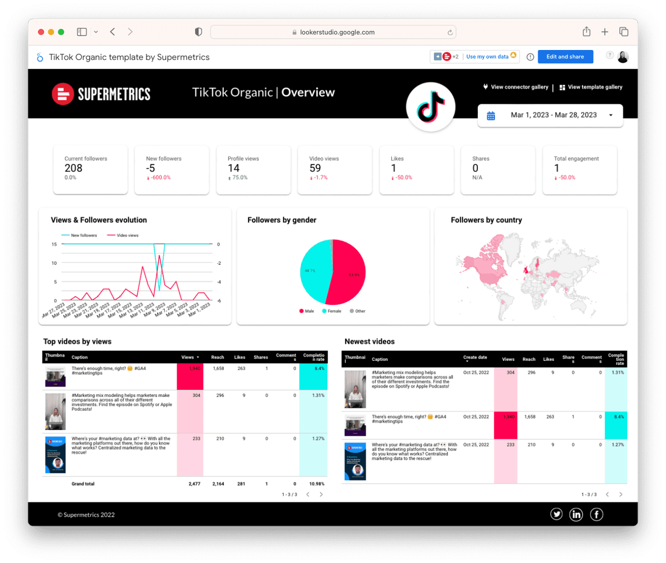The width and height of the screenshot is (666, 563).
Task: Click Use my own data button
Action: 487,57
